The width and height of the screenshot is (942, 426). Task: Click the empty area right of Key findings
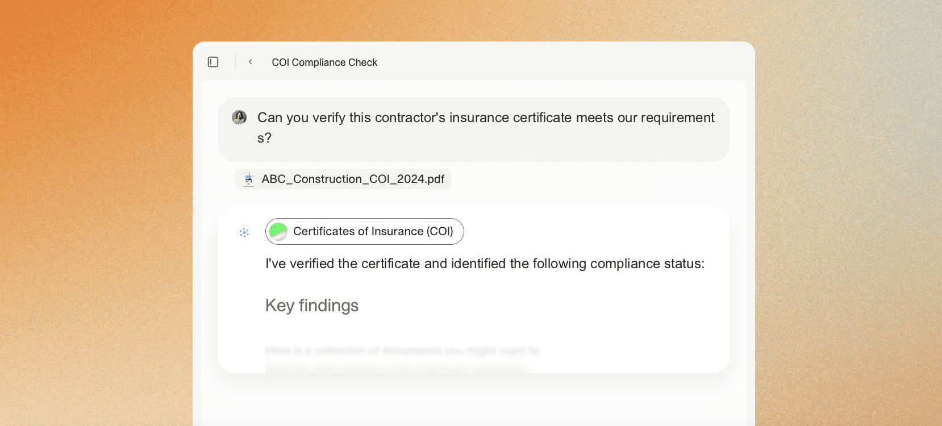click(x=540, y=306)
